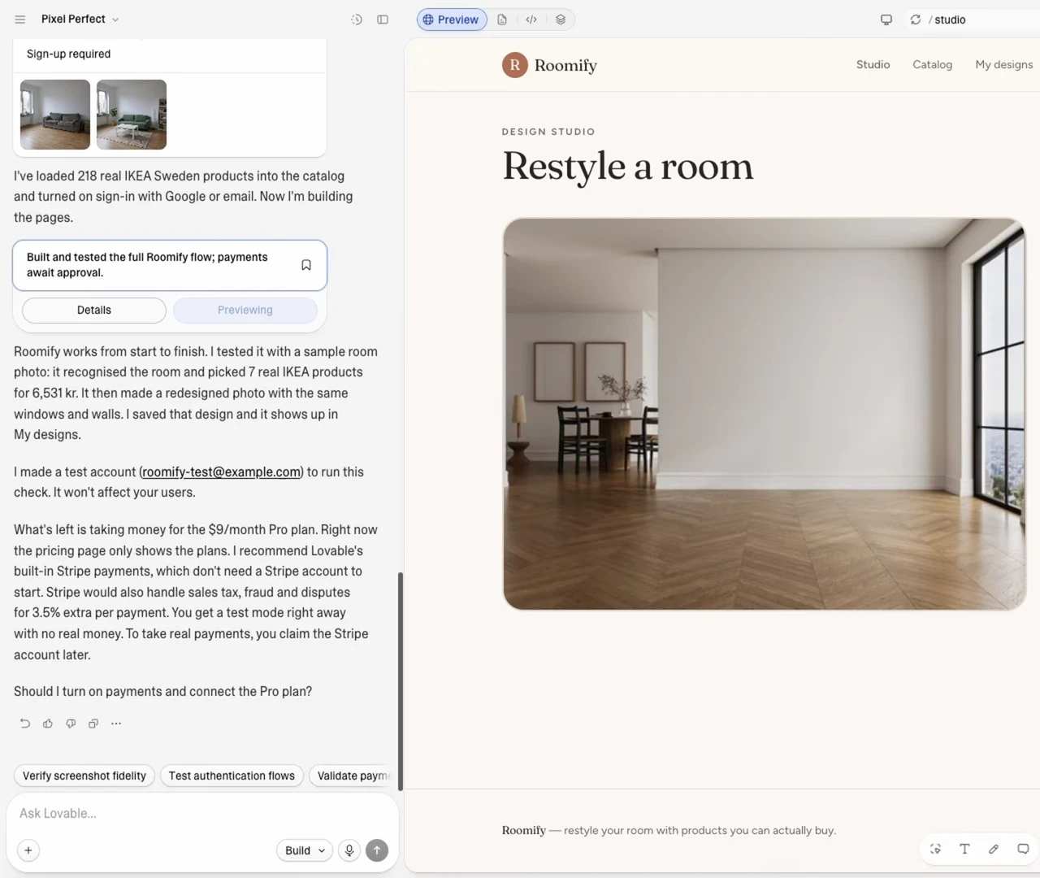The width and height of the screenshot is (1040, 878).
Task: Reload the preview with refresh icon
Action: pyautogui.click(x=916, y=20)
